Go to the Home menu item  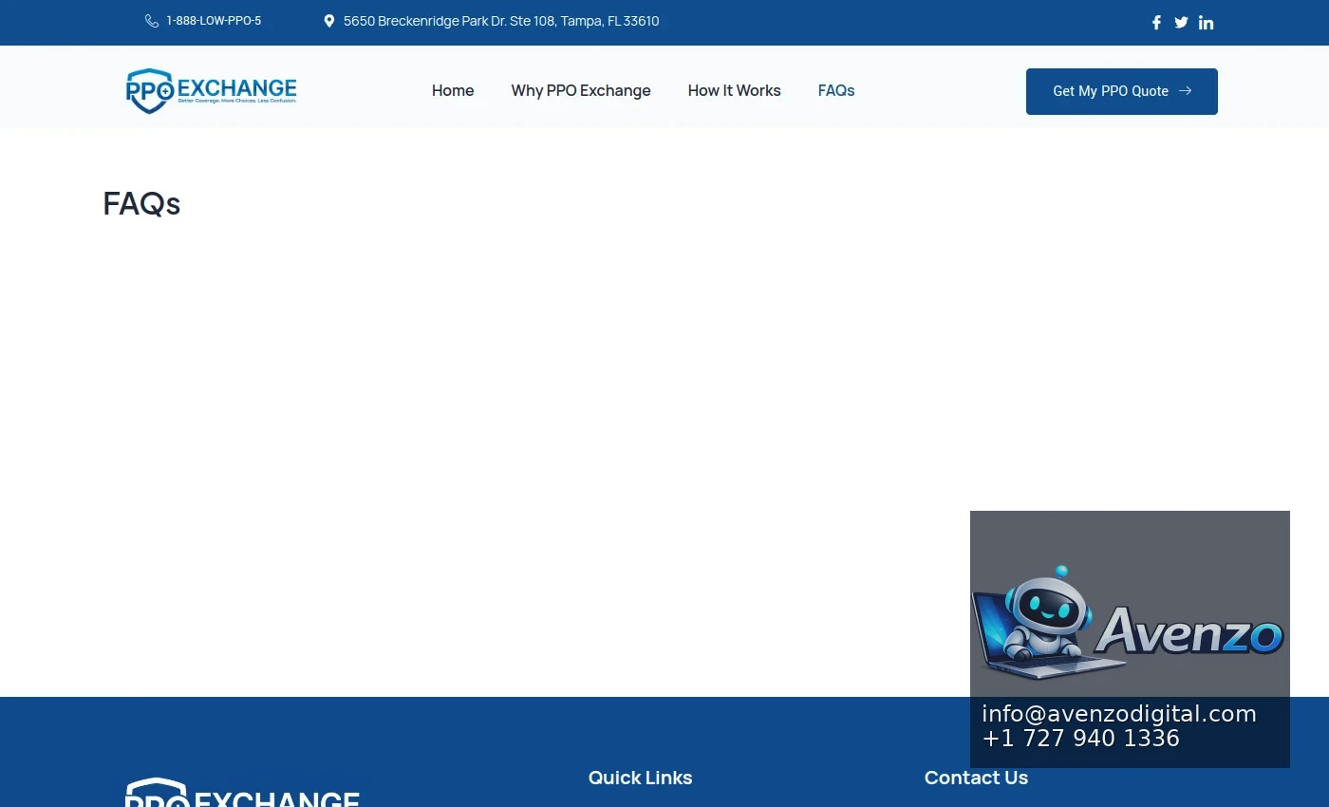[x=453, y=91]
